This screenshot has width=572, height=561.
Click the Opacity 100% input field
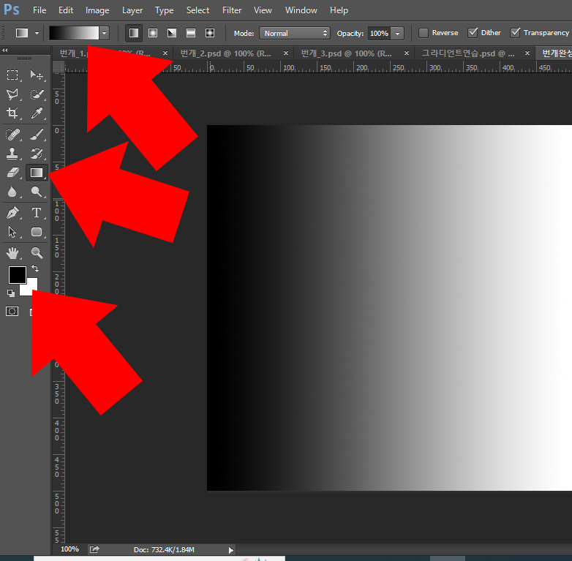[x=379, y=34]
